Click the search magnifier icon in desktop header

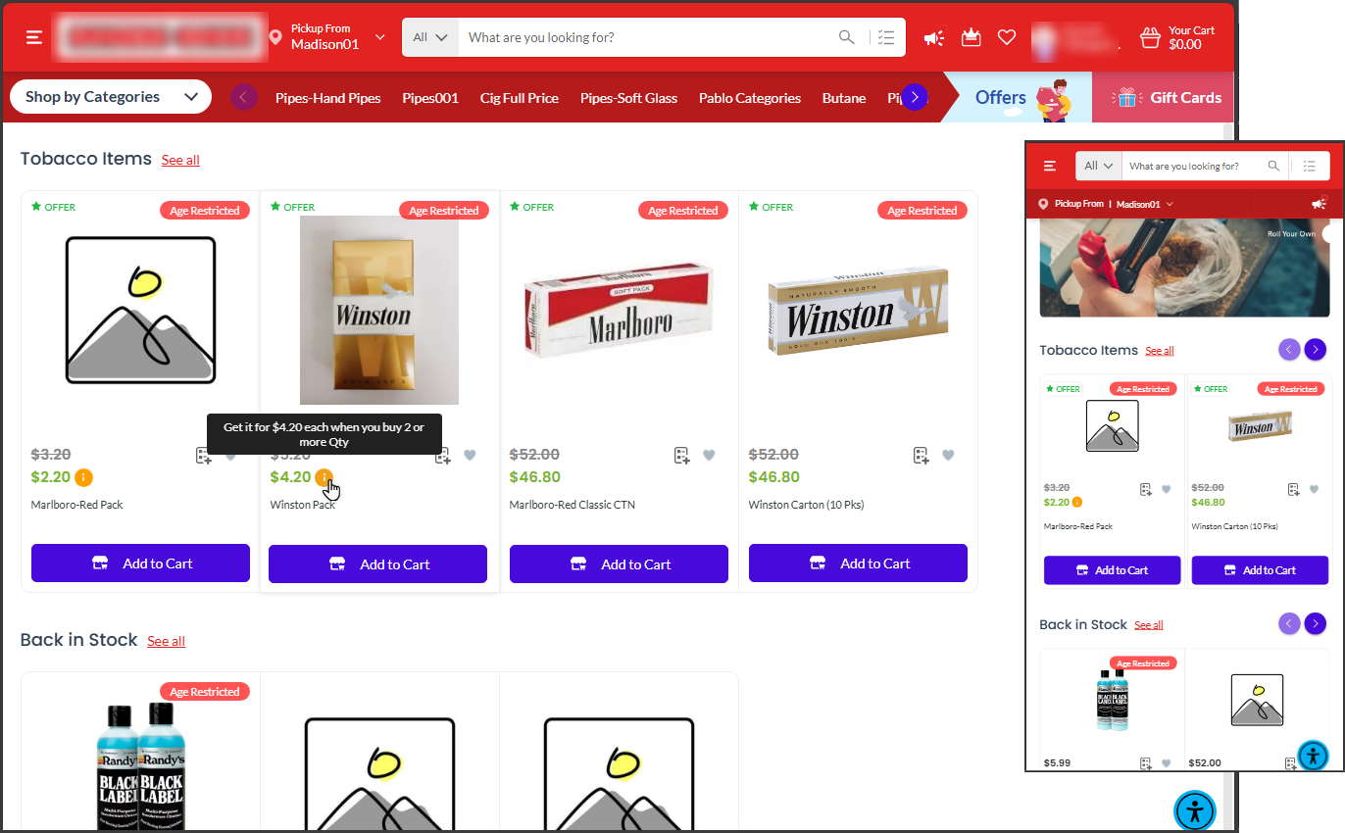coord(847,37)
